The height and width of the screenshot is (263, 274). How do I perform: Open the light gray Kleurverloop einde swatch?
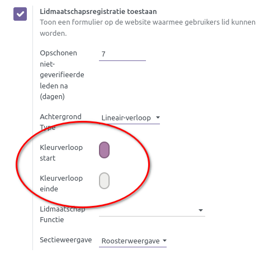tap(104, 181)
